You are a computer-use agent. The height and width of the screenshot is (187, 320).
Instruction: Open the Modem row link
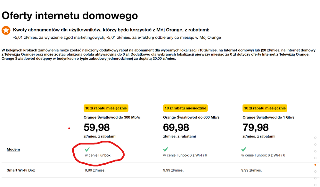coord(13,149)
